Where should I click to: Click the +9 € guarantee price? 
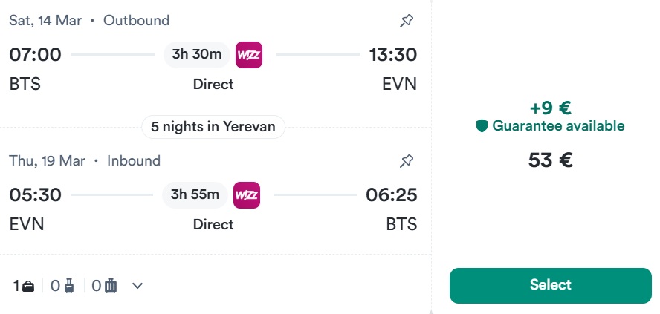pyautogui.click(x=550, y=108)
